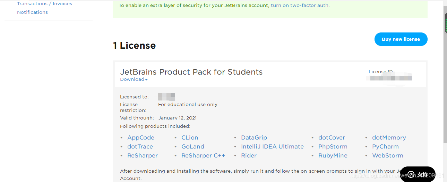Viewport: 447px width, 182px height.
Task: Open the RubyMine product link
Action: tap(333, 155)
